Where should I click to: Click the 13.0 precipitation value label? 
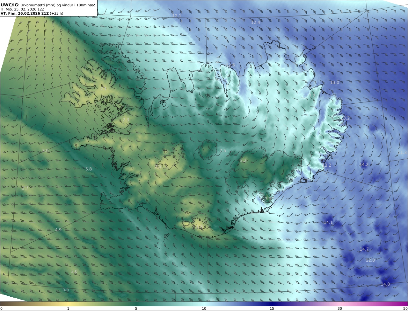pos(334,82)
